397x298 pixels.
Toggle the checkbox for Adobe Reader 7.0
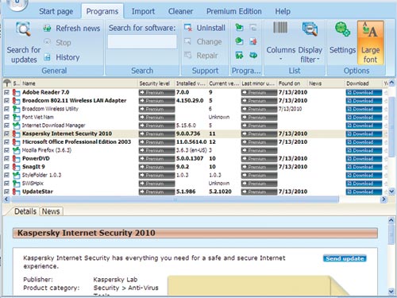pos(7,92)
